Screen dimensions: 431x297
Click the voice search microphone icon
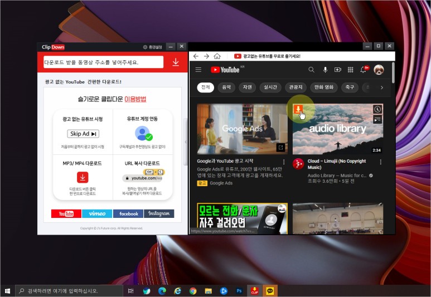(325, 70)
